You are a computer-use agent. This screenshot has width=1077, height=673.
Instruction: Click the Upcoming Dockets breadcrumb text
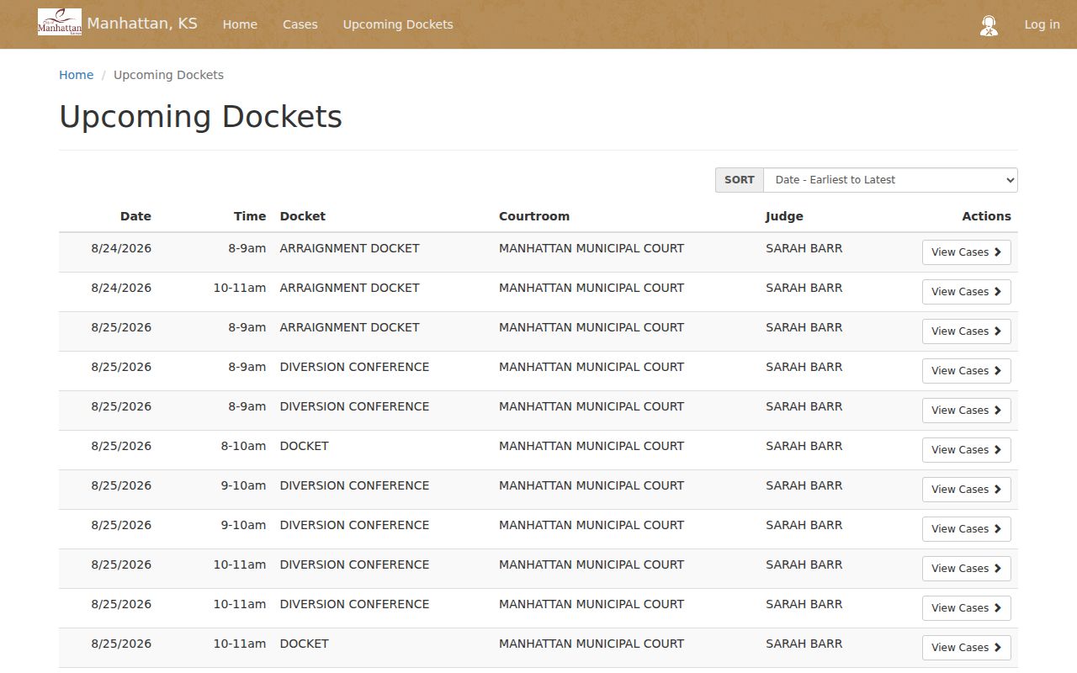coord(168,75)
